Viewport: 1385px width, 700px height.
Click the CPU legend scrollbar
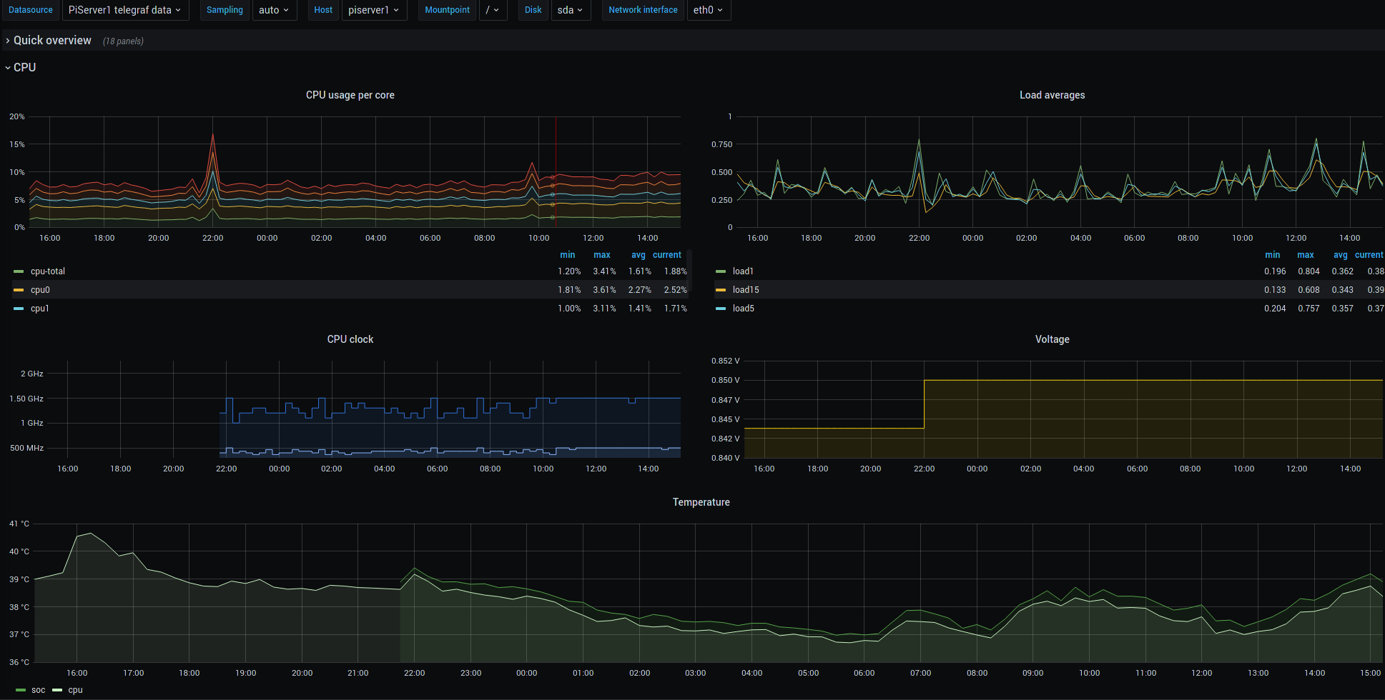tap(690, 270)
